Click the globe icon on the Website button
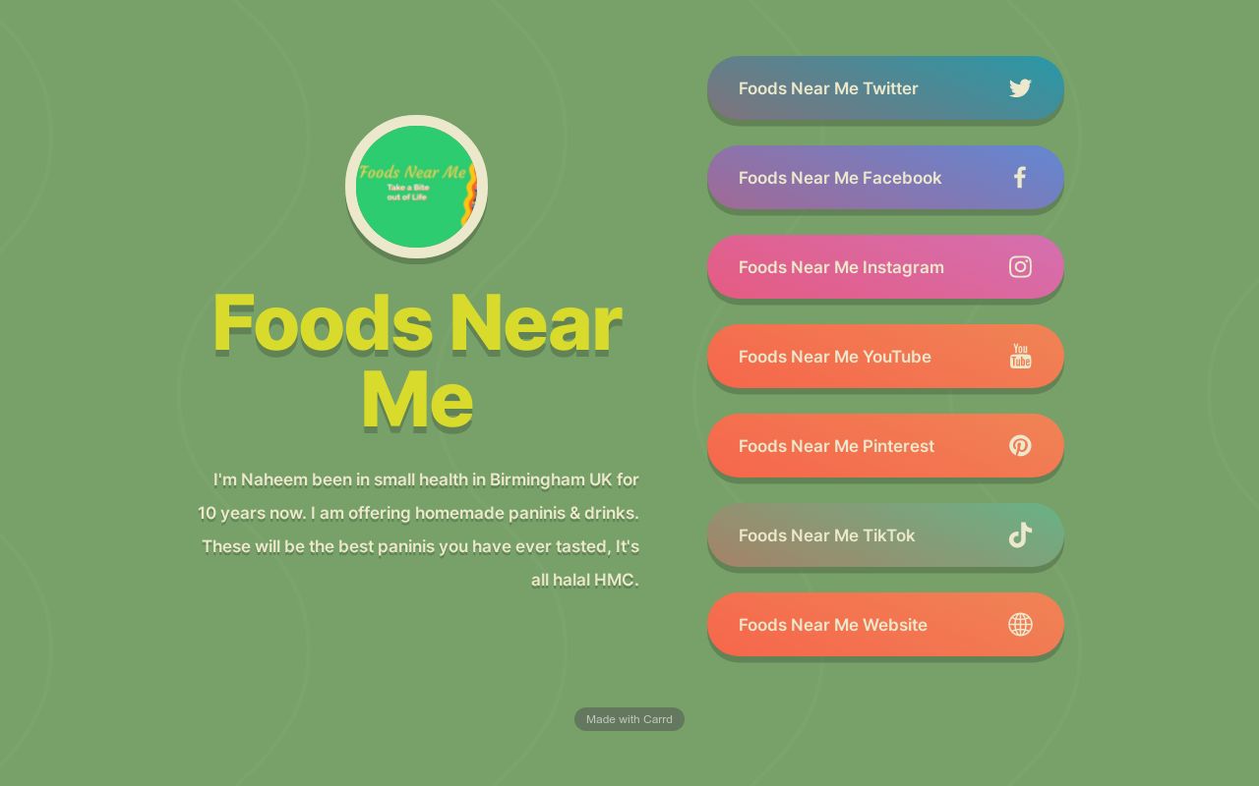The height and width of the screenshot is (786, 1259). tap(1020, 624)
